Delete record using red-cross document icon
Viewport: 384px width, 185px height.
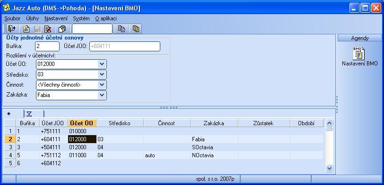(48, 29)
